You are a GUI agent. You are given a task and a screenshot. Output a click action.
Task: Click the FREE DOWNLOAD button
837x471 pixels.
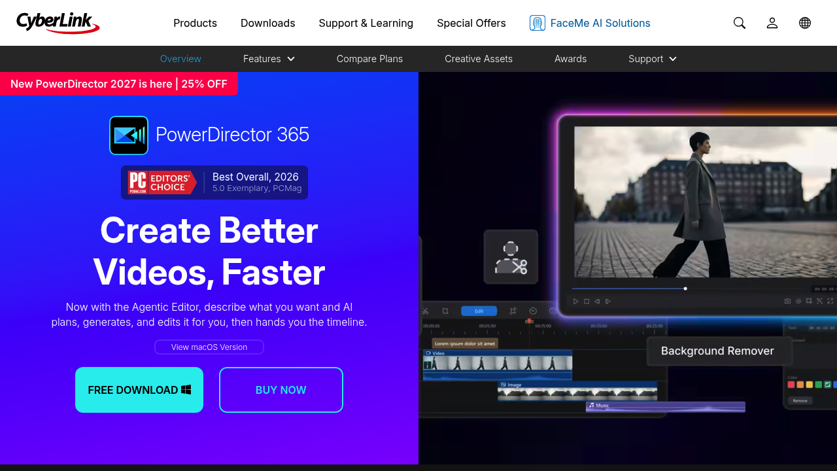coord(139,390)
